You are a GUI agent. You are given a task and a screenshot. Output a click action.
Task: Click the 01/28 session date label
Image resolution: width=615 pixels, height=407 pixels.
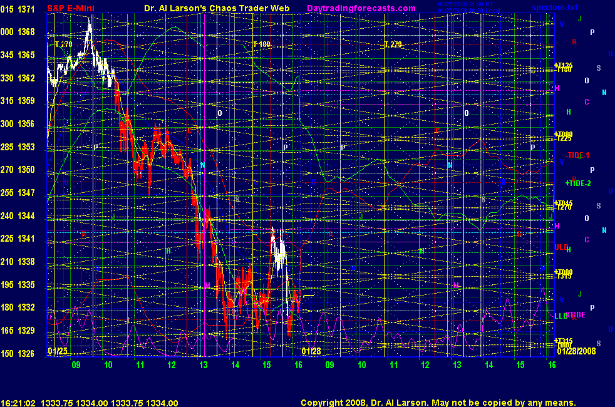311,351
